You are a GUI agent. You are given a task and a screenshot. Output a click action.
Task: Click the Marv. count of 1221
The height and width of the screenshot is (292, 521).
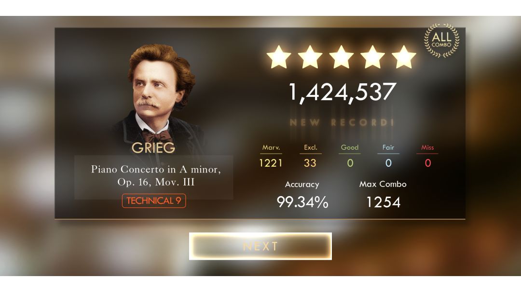click(x=271, y=163)
